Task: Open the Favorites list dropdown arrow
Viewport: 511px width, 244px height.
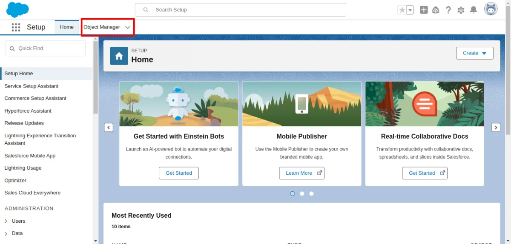Action: pos(410,10)
